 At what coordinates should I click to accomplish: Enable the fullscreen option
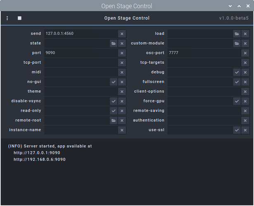click(x=237, y=82)
